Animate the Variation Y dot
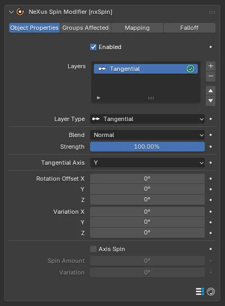 pyautogui.click(x=211, y=222)
